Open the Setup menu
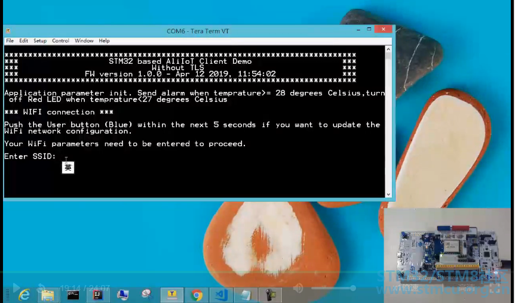515x303 pixels. click(x=40, y=41)
